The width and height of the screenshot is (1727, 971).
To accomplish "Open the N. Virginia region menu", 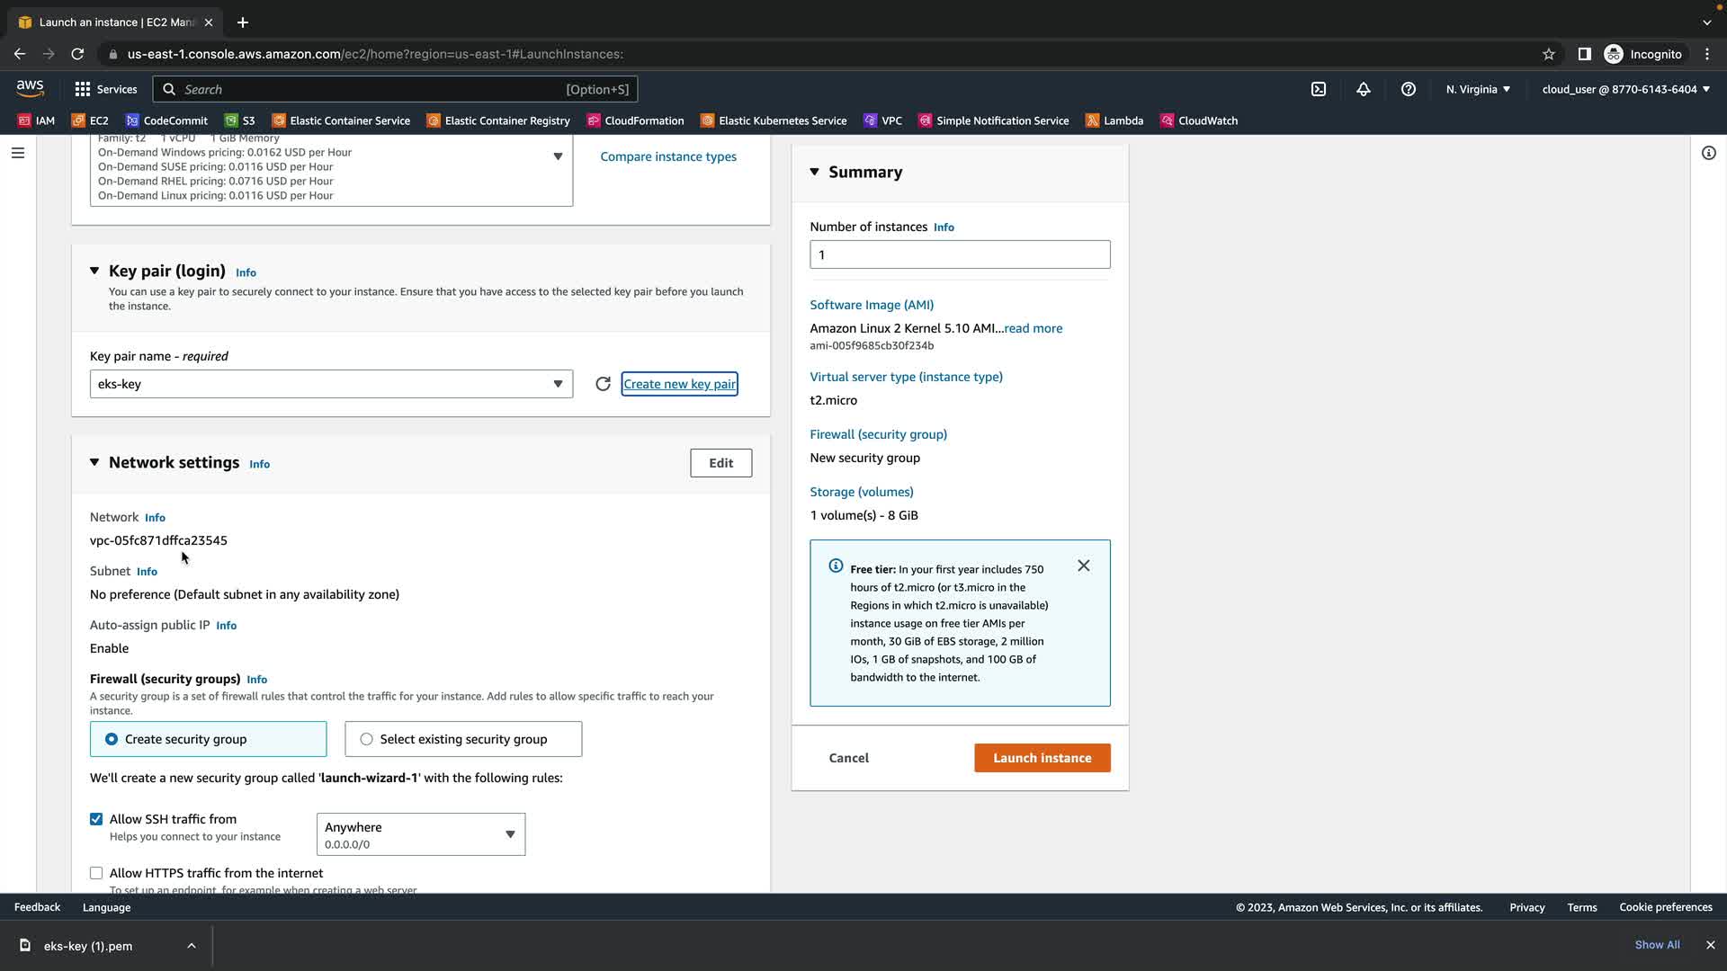I will [1477, 89].
